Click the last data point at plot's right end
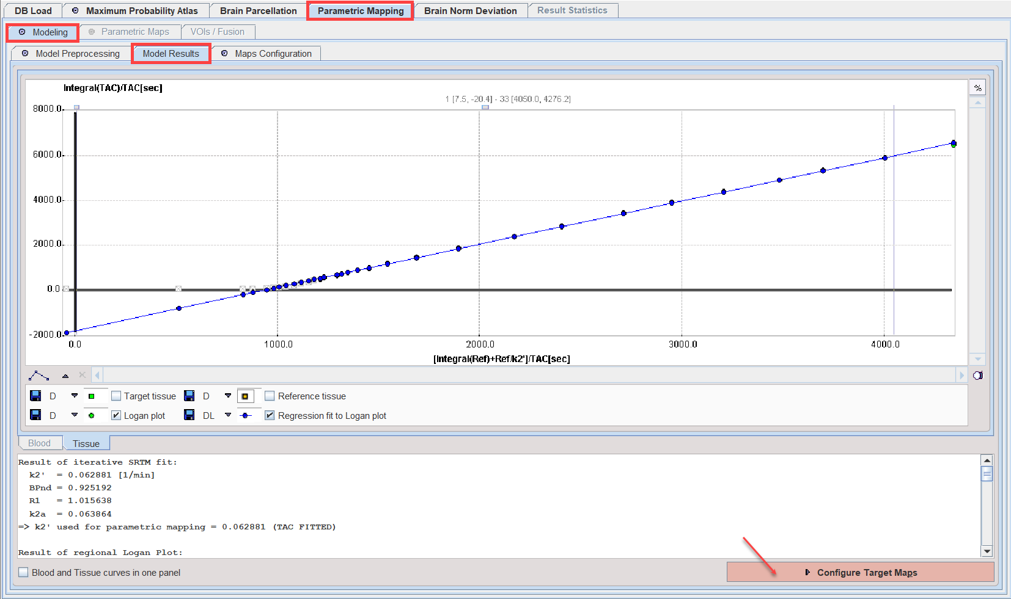 pos(954,143)
